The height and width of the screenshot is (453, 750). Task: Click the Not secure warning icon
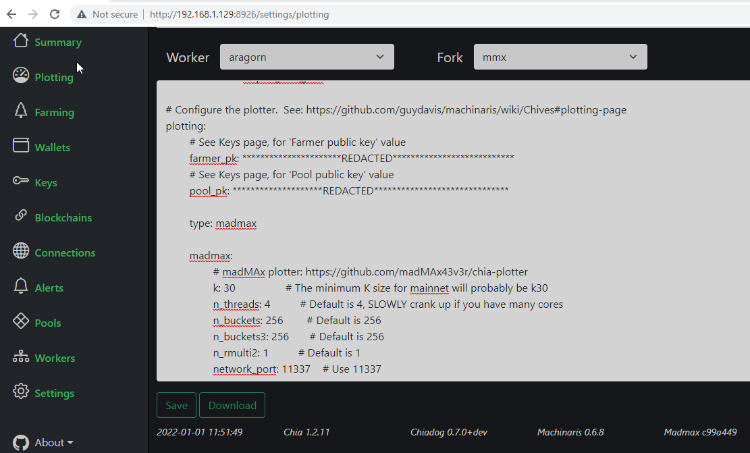[x=82, y=14]
